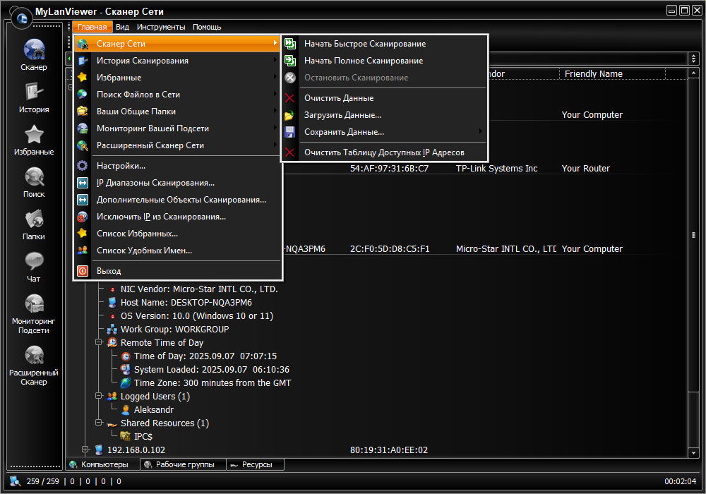Select NIC Vendor: Micro-Star INTL CO., LTD. row

(199, 289)
